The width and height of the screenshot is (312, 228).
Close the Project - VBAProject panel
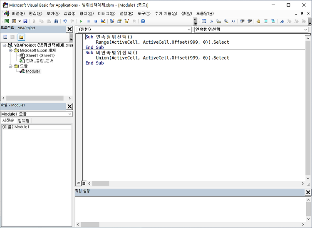[x=69, y=29]
